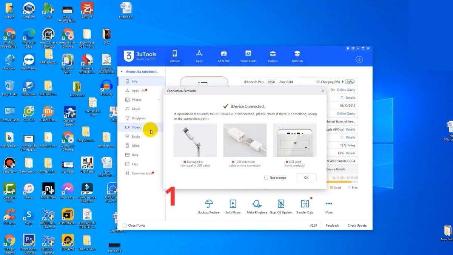Open iTunes desktop shortcut
Viewport: 453px width, 255px height.
point(29,191)
